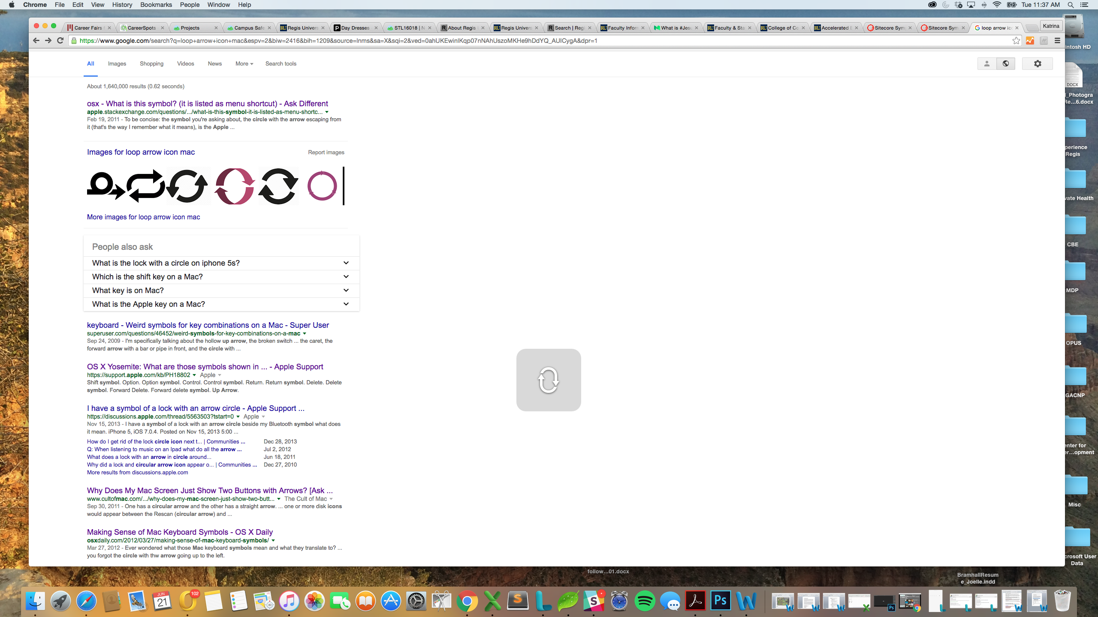Toggle global results globe icon

pyautogui.click(x=1006, y=63)
